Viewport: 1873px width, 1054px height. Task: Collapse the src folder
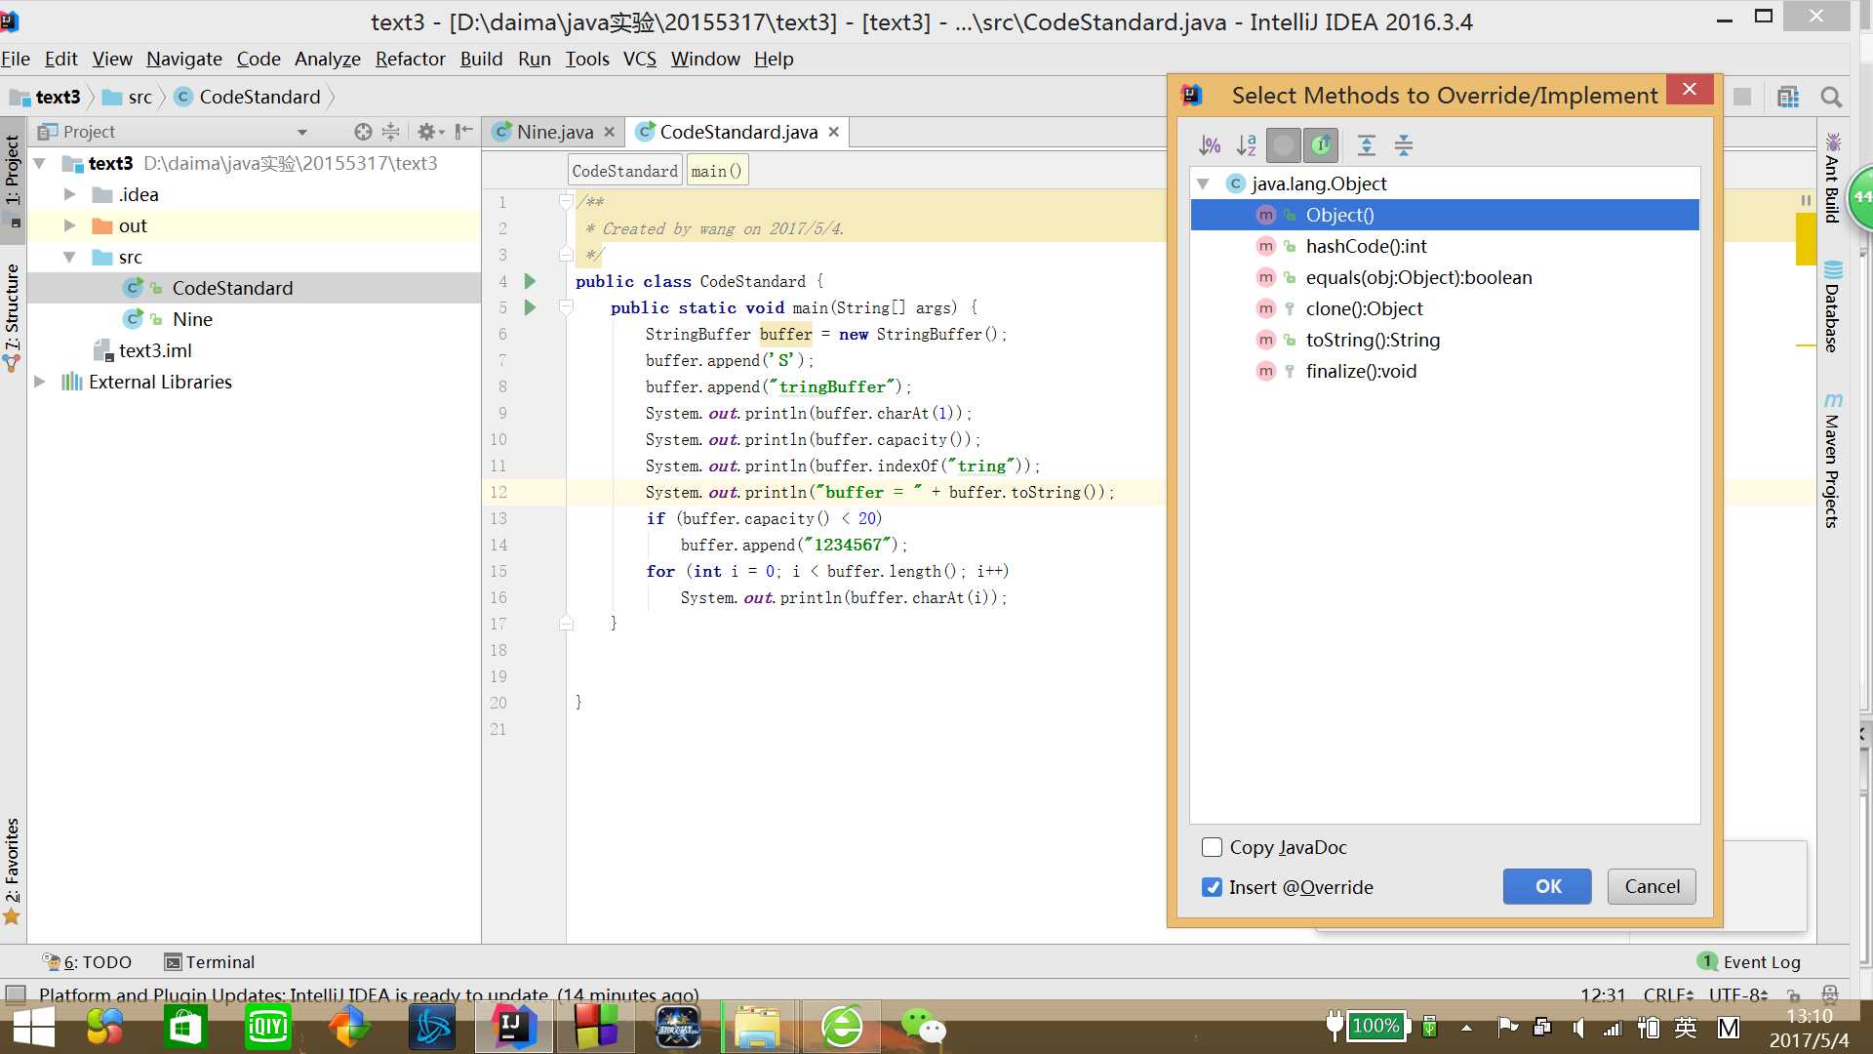pyautogui.click(x=69, y=257)
